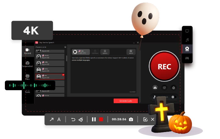
Task: Play the Eric voice preview
Action: [75, 52]
